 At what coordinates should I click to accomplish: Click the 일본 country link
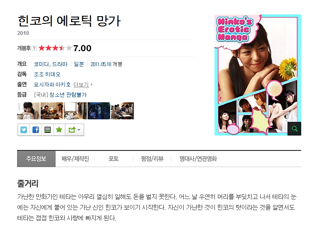point(79,64)
